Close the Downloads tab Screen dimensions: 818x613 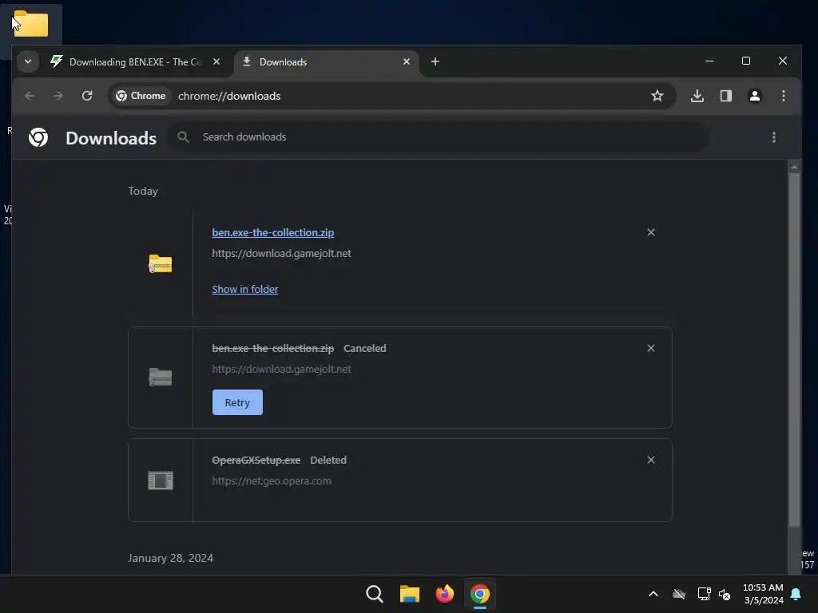(407, 61)
